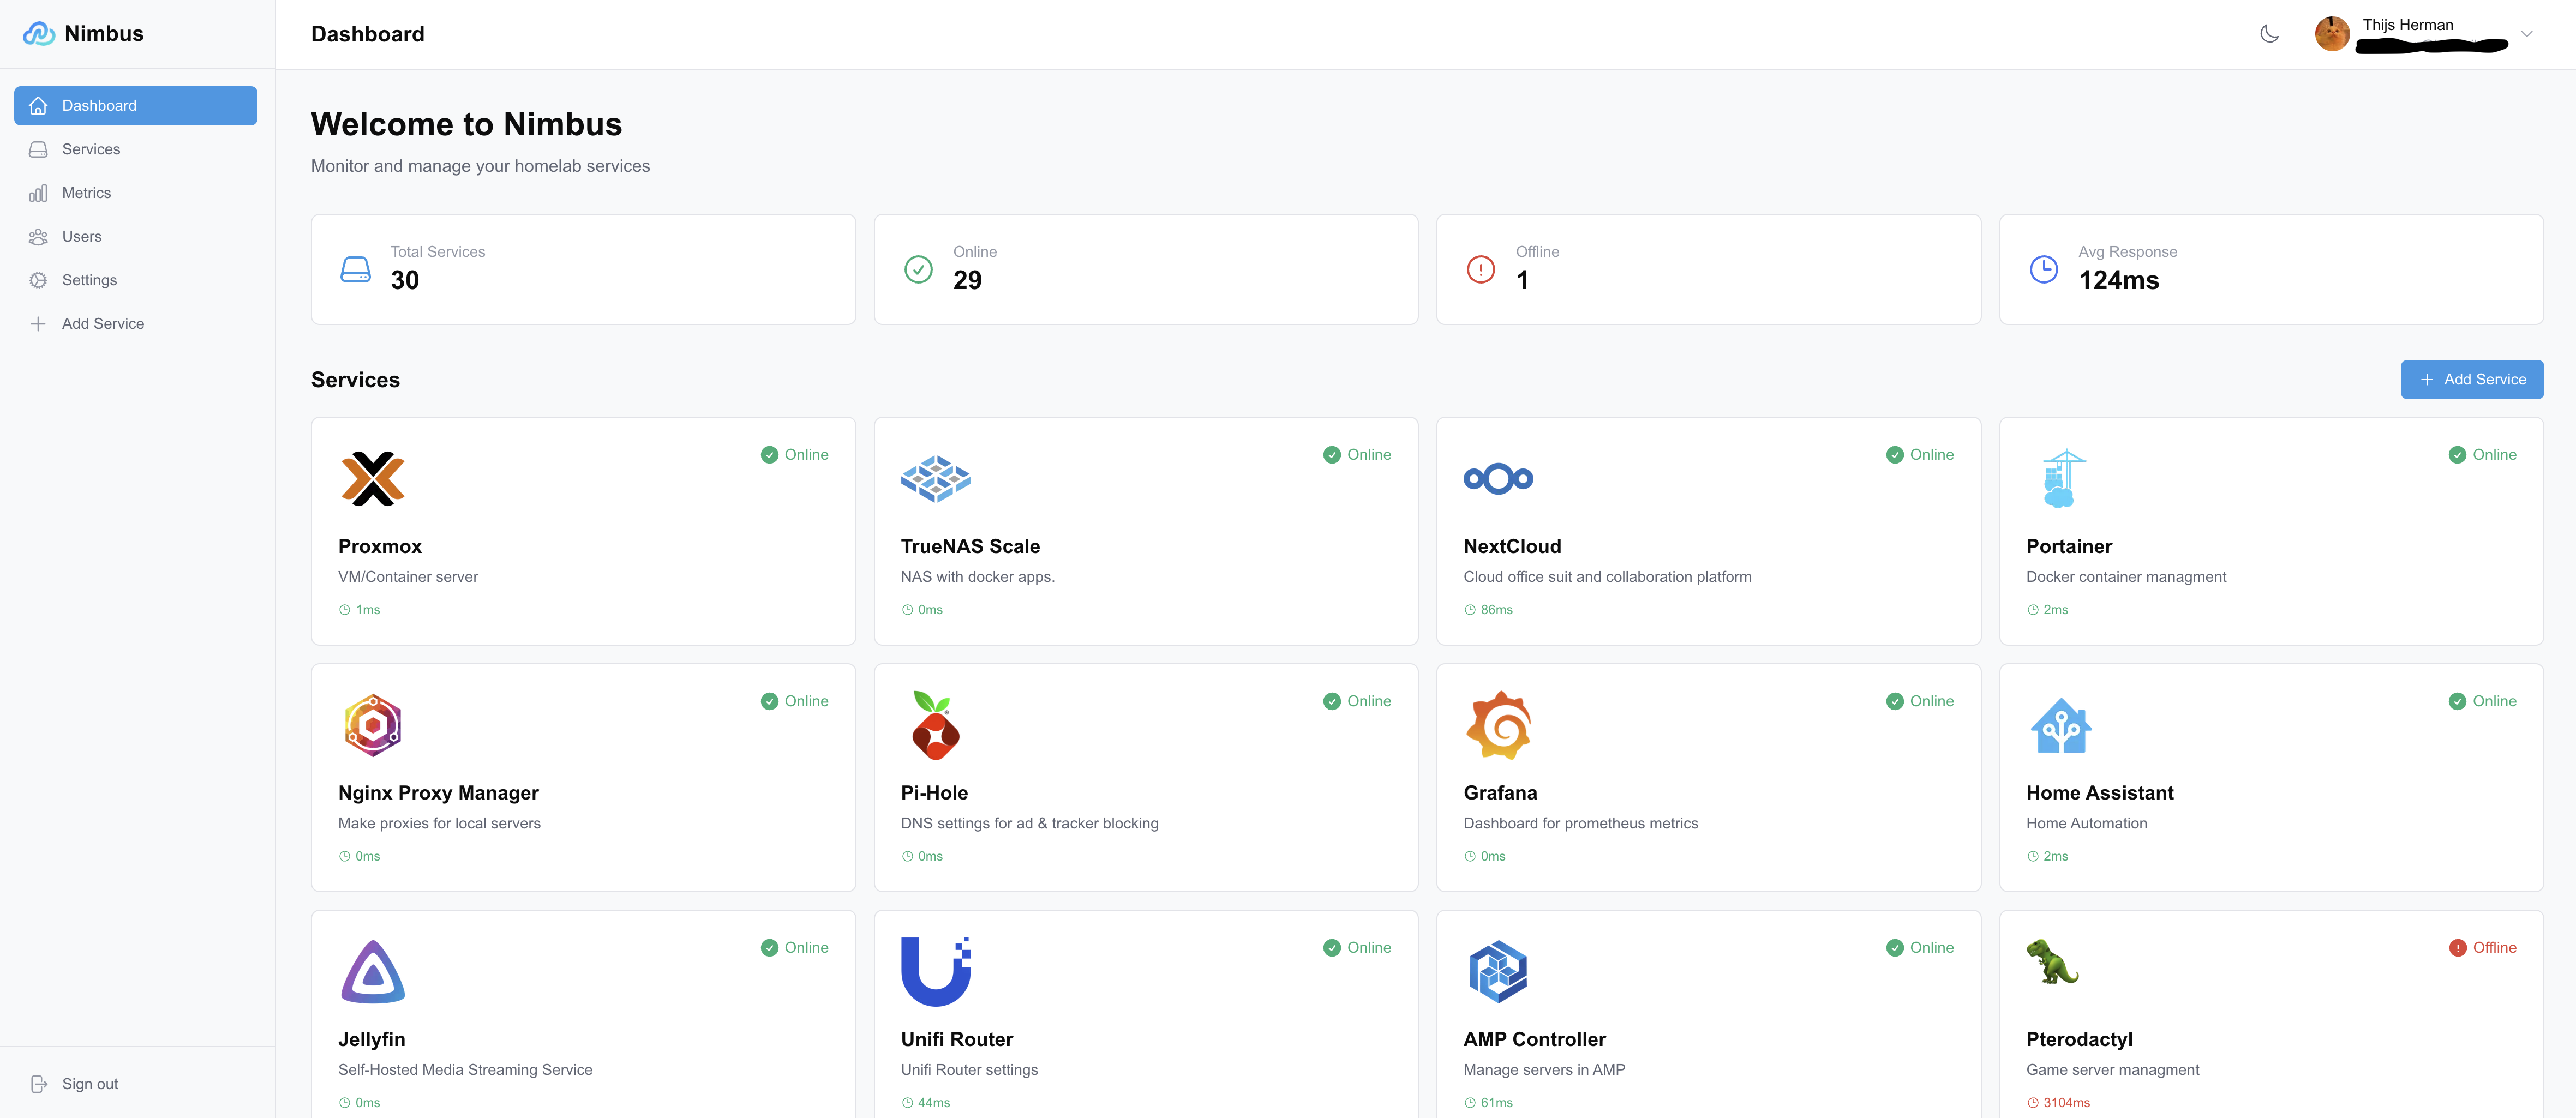This screenshot has height=1118, width=2576.
Task: Open the Proxmox service icon
Action: tap(373, 478)
